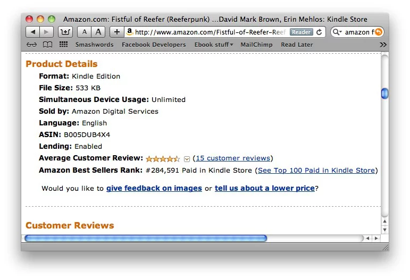Go forward using the forward arrow
410x280 pixels.
(x=47, y=32)
